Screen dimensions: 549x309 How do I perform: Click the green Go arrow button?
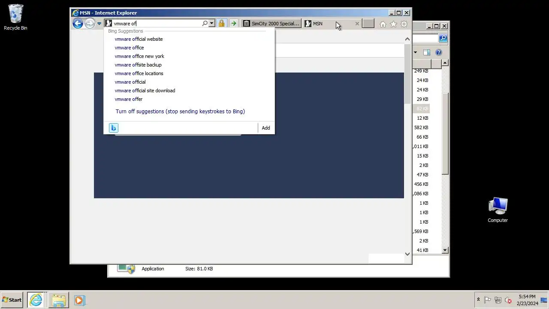click(233, 24)
